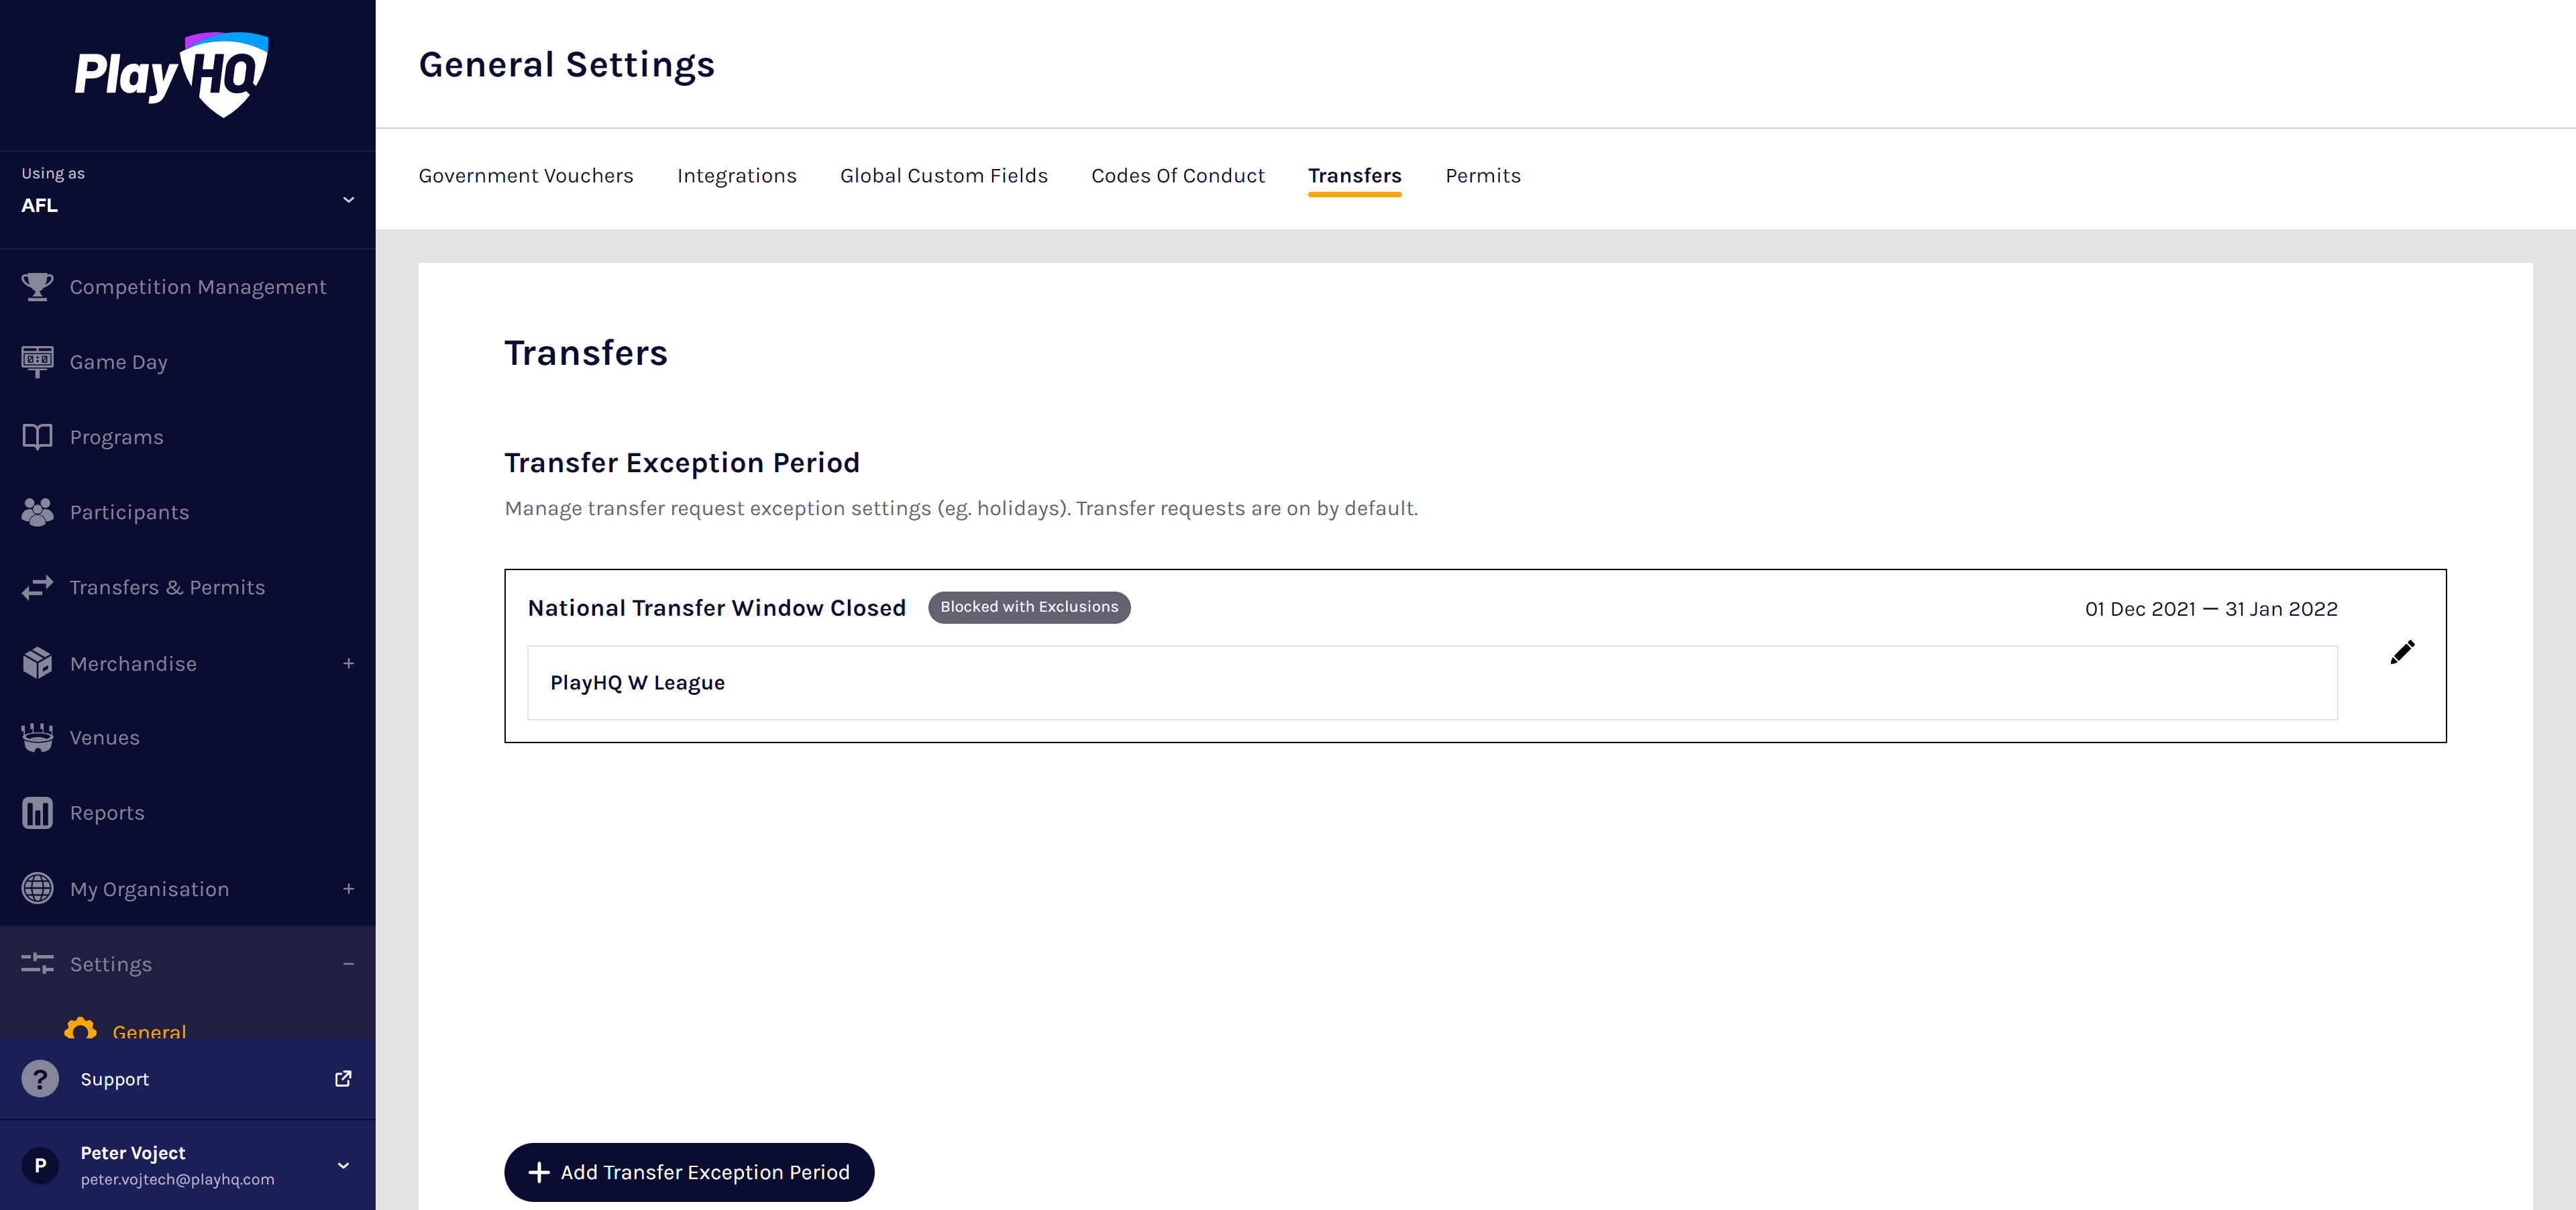Click the Programs book icon
The width and height of the screenshot is (2576, 1210).
[37, 437]
